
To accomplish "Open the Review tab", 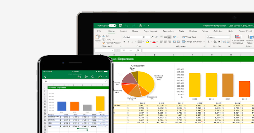I will coord(193,31).
